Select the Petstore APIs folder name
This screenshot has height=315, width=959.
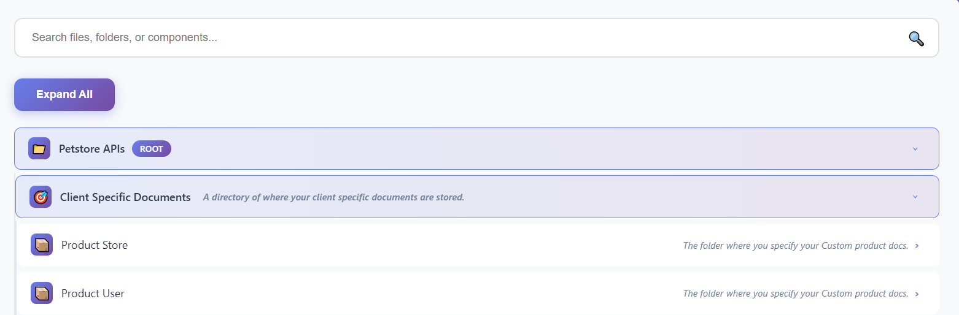[x=91, y=149]
